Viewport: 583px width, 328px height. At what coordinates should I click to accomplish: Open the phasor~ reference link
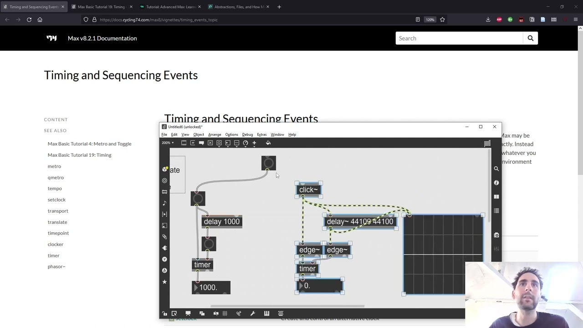pos(56,266)
